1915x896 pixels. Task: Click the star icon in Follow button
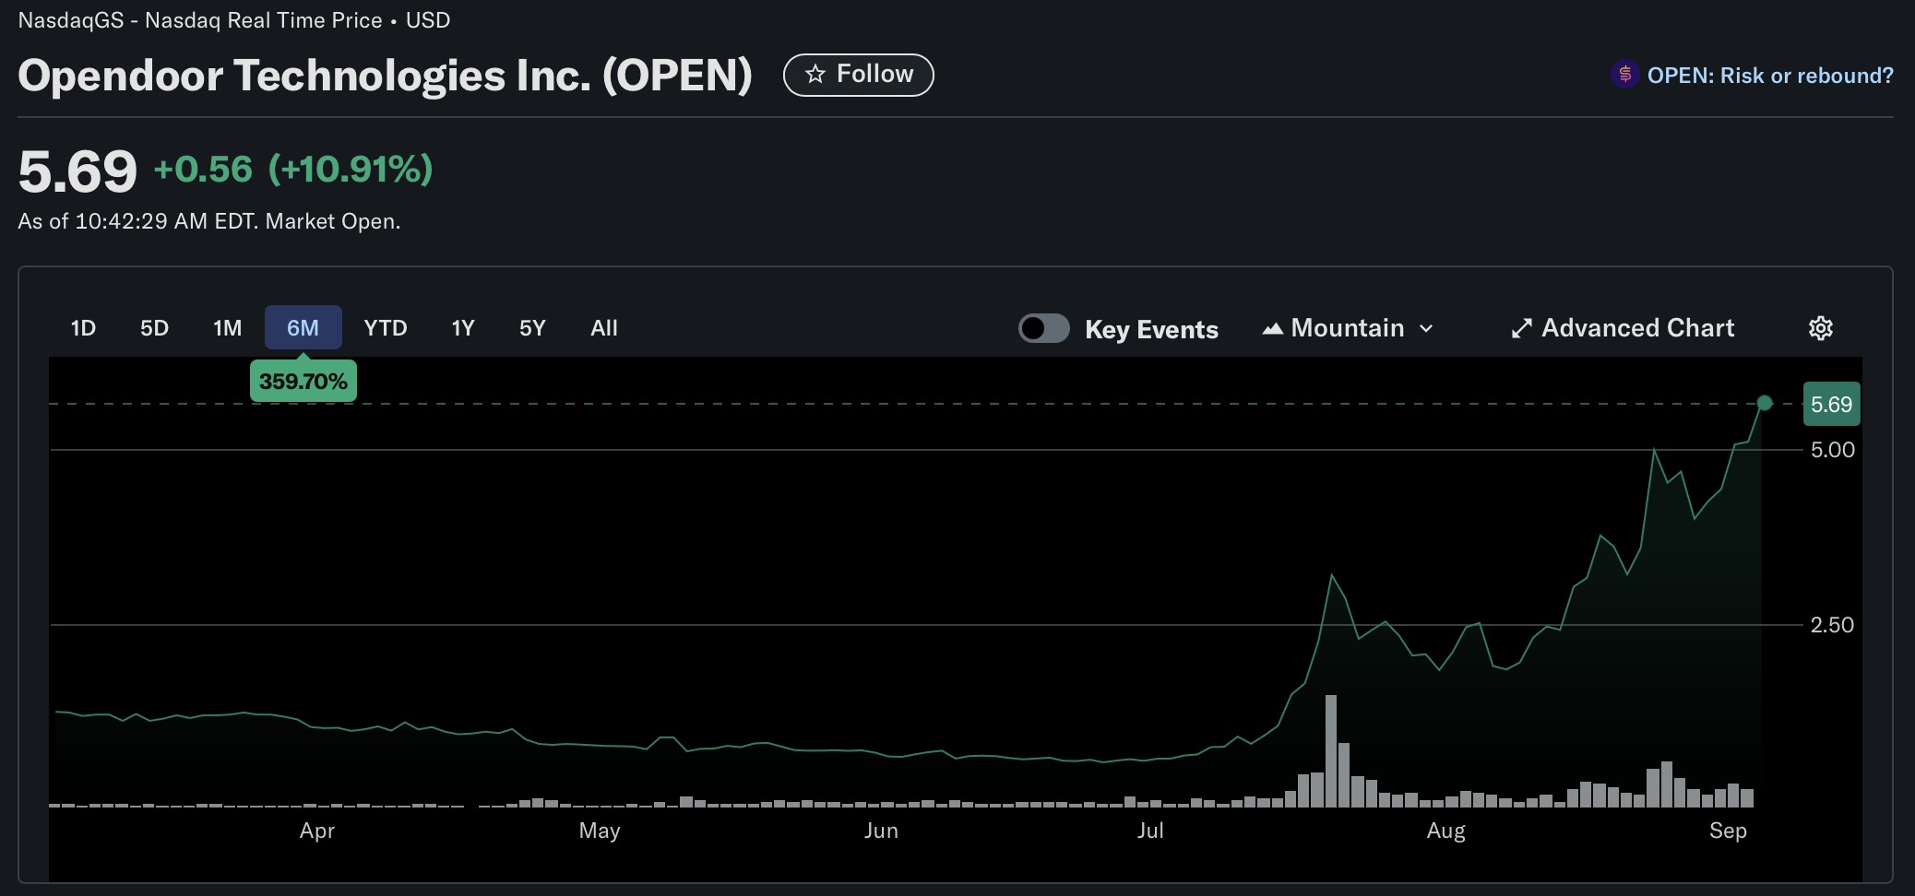pyautogui.click(x=815, y=75)
